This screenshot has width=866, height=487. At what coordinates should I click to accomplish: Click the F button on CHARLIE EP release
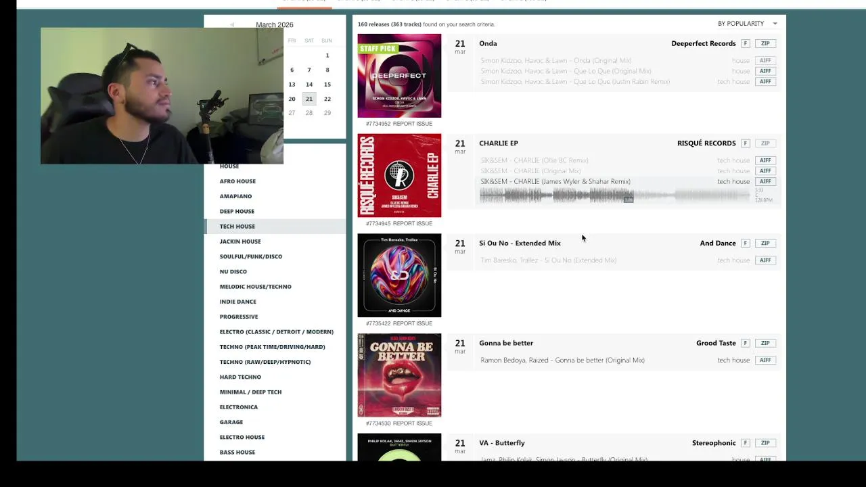point(746,143)
